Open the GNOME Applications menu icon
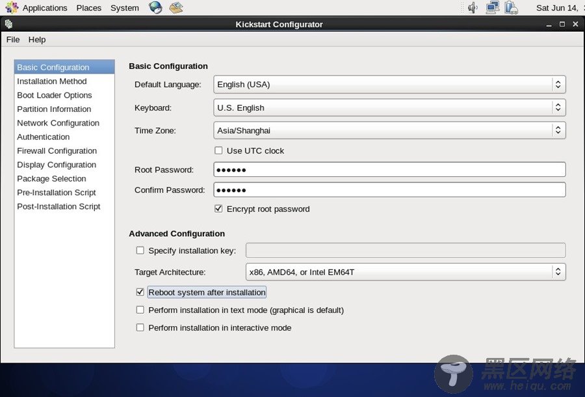The height and width of the screenshot is (397, 585). (x=11, y=7)
